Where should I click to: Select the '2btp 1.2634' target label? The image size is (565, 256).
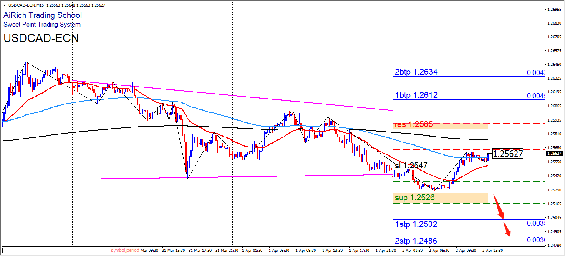(x=416, y=72)
